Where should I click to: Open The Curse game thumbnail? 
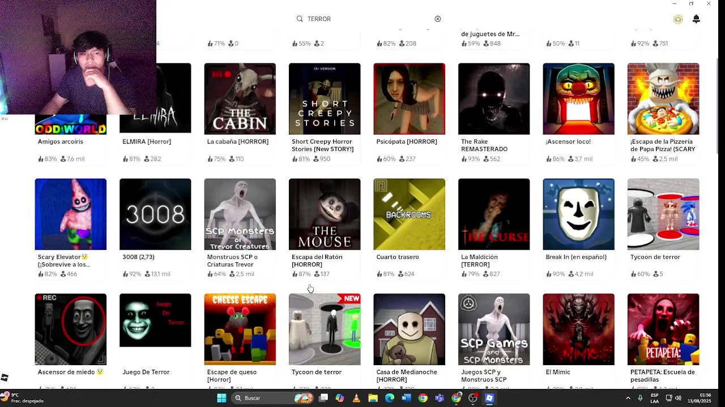coord(494,214)
